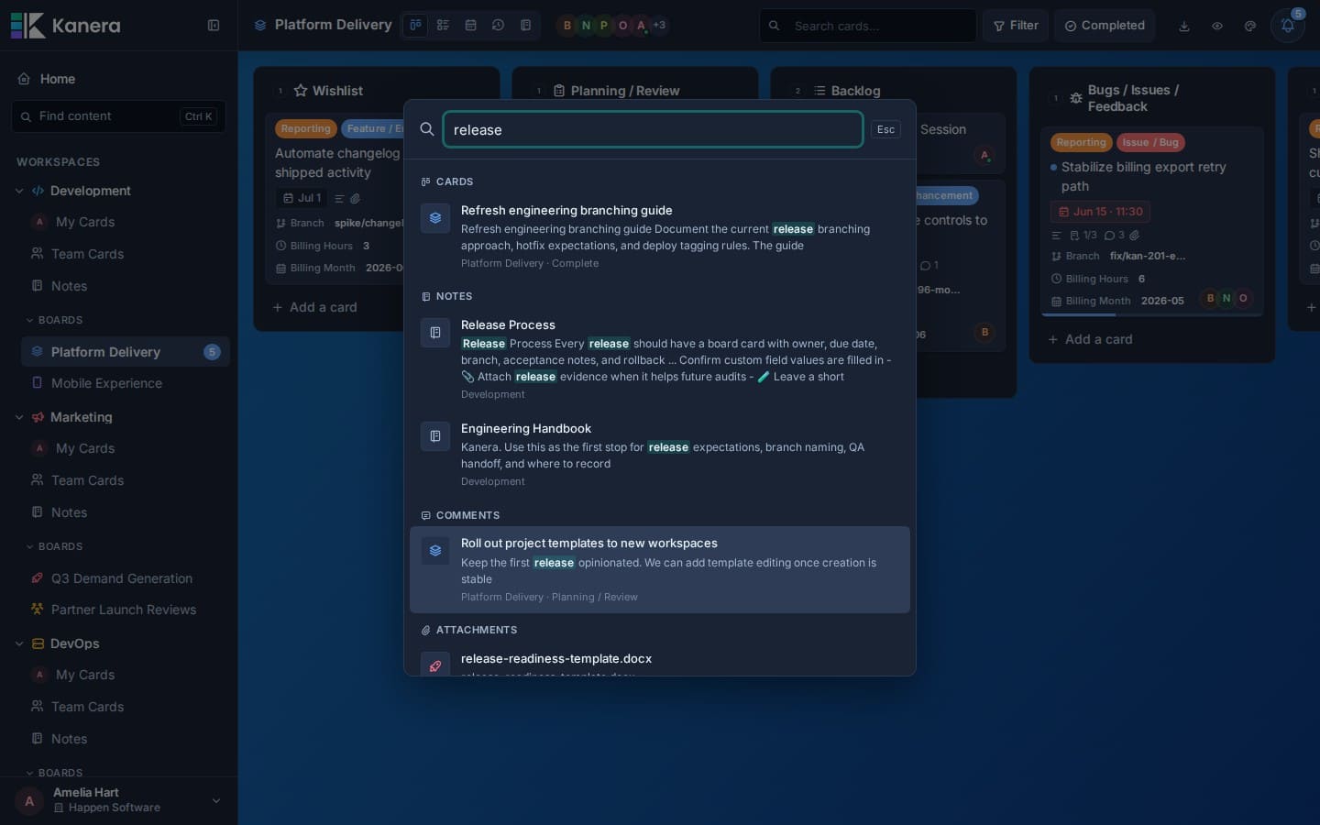Image resolution: width=1320 pixels, height=825 pixels.
Task: Click member avatar N in header
Action: point(586,26)
